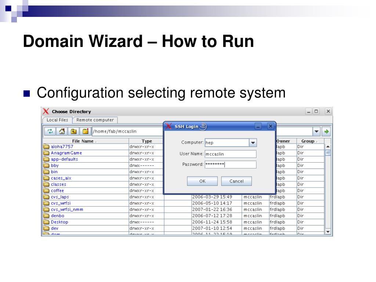The height and width of the screenshot is (282, 376).
Task: Click folder icon beside cvs_wrfsi
Action: pos(46,203)
